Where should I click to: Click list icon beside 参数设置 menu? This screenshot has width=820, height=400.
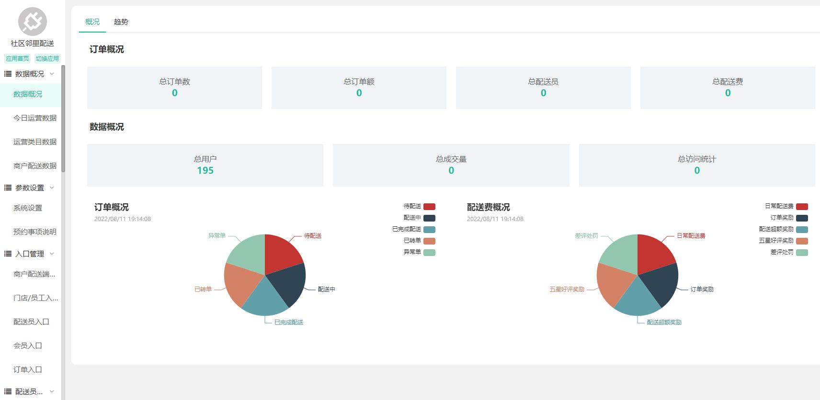pos(8,188)
